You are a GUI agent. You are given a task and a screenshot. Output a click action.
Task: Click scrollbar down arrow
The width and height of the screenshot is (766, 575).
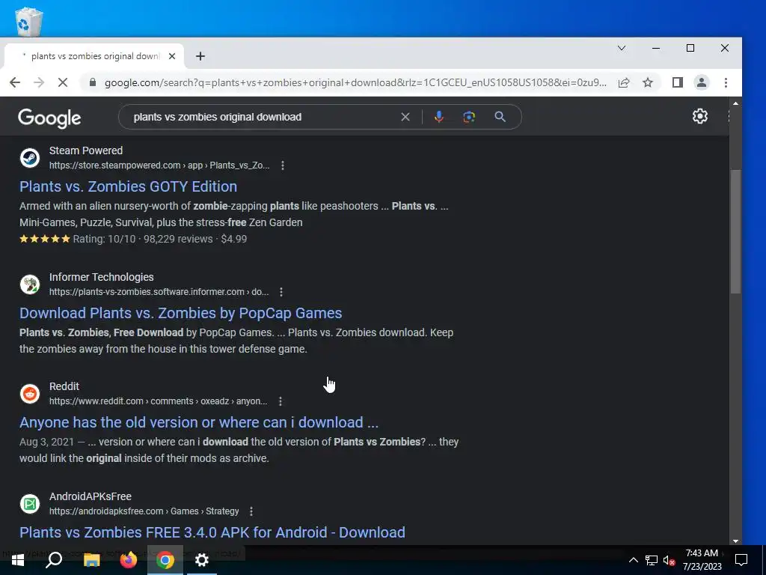[735, 541]
